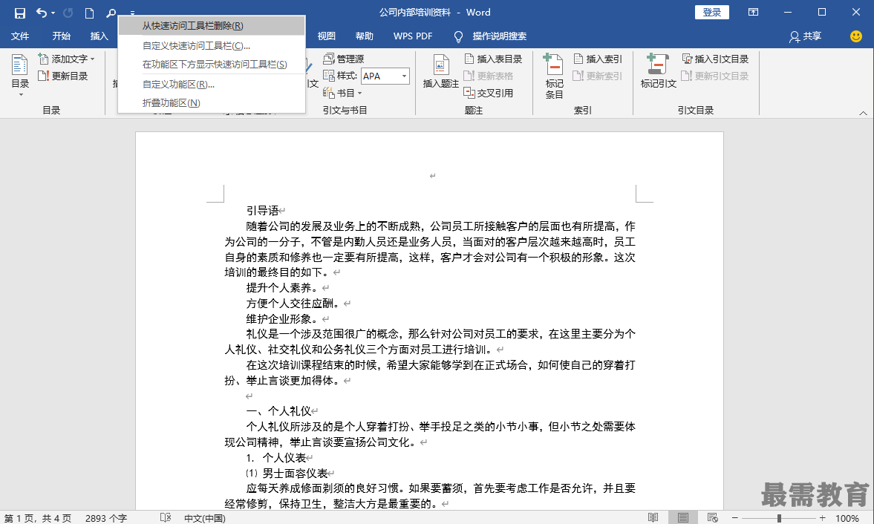Switch to the 视图 ribbon tab
The image size is (874, 524).
(x=327, y=36)
